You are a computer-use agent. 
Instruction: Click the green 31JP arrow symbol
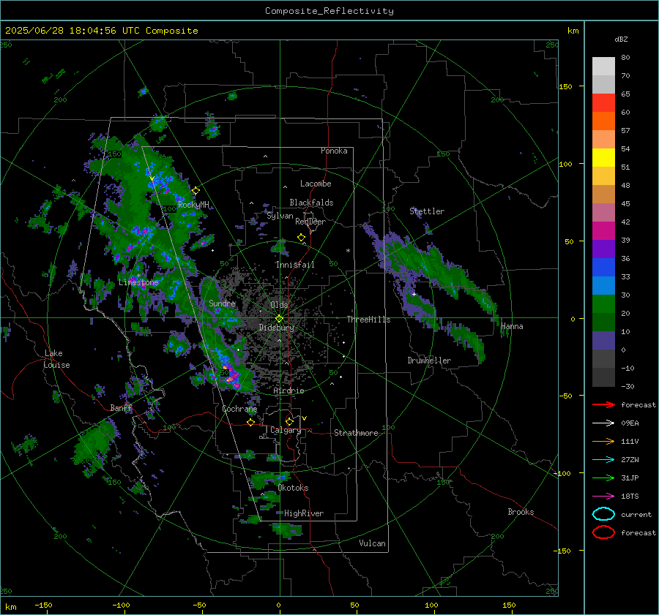pos(603,478)
